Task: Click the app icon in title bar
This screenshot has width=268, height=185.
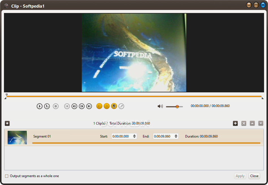Action: (x=6, y=6)
